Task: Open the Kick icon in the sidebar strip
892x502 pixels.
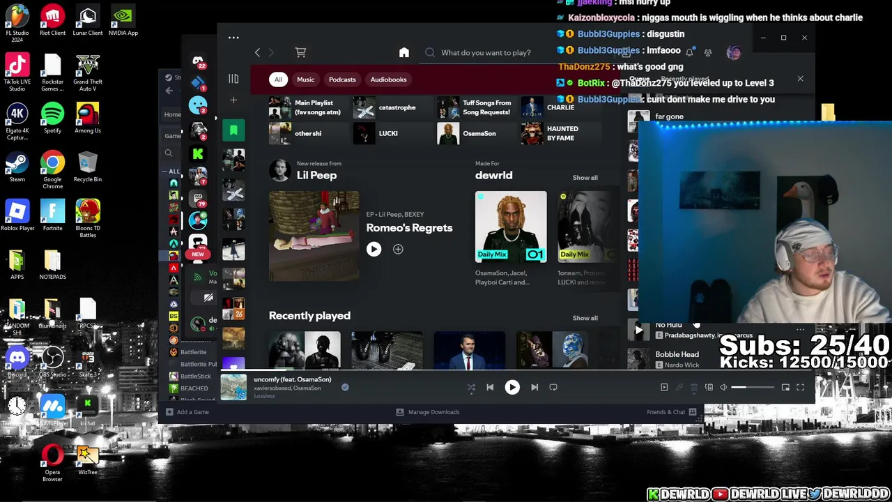Action: tap(198, 153)
